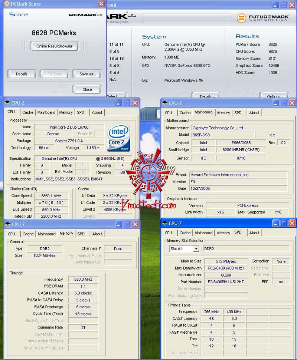Switch to About tab in CPU-Z SPD window
This screenshot has width=297, height=360.
tap(254, 233)
